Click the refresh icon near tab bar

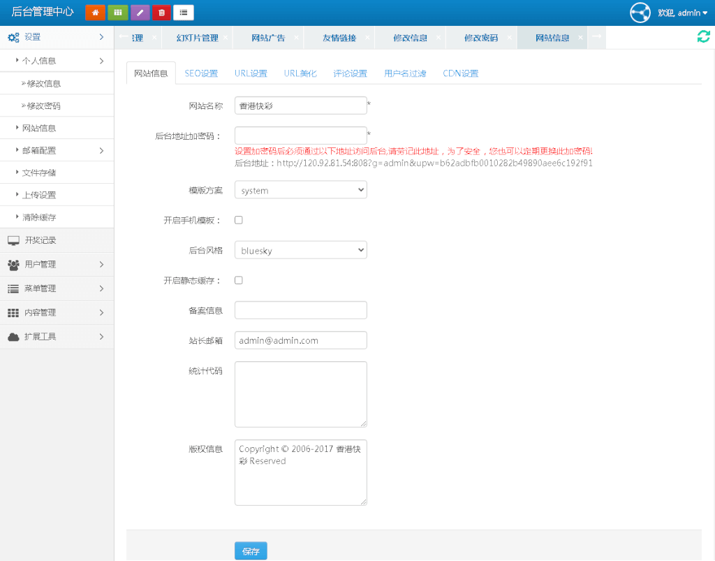point(703,37)
